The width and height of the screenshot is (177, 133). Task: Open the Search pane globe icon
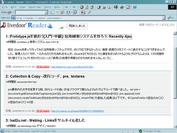99,7
